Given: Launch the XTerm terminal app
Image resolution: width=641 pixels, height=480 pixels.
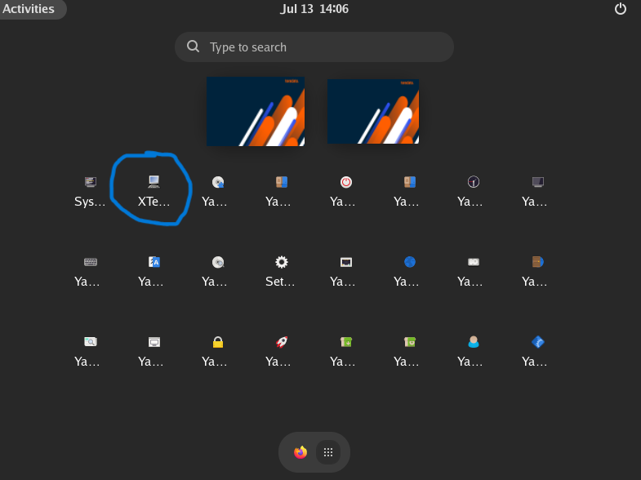Looking at the screenshot, I should tap(154, 191).
